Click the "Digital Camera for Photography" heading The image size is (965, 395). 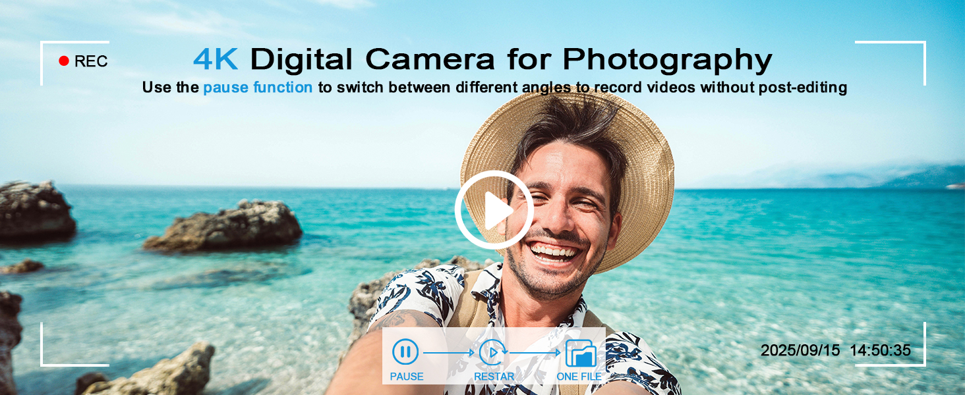pyautogui.click(x=511, y=60)
